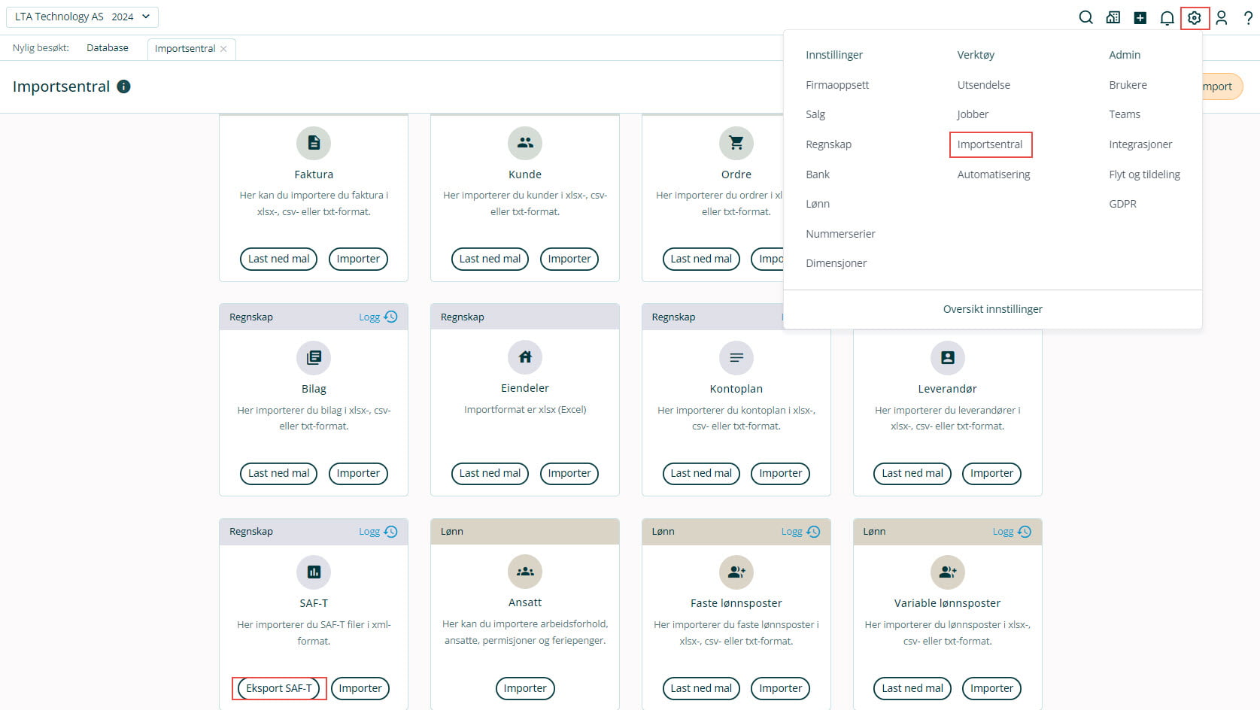Open the search magnifier icon
This screenshot has height=710, width=1260.
[x=1085, y=17]
